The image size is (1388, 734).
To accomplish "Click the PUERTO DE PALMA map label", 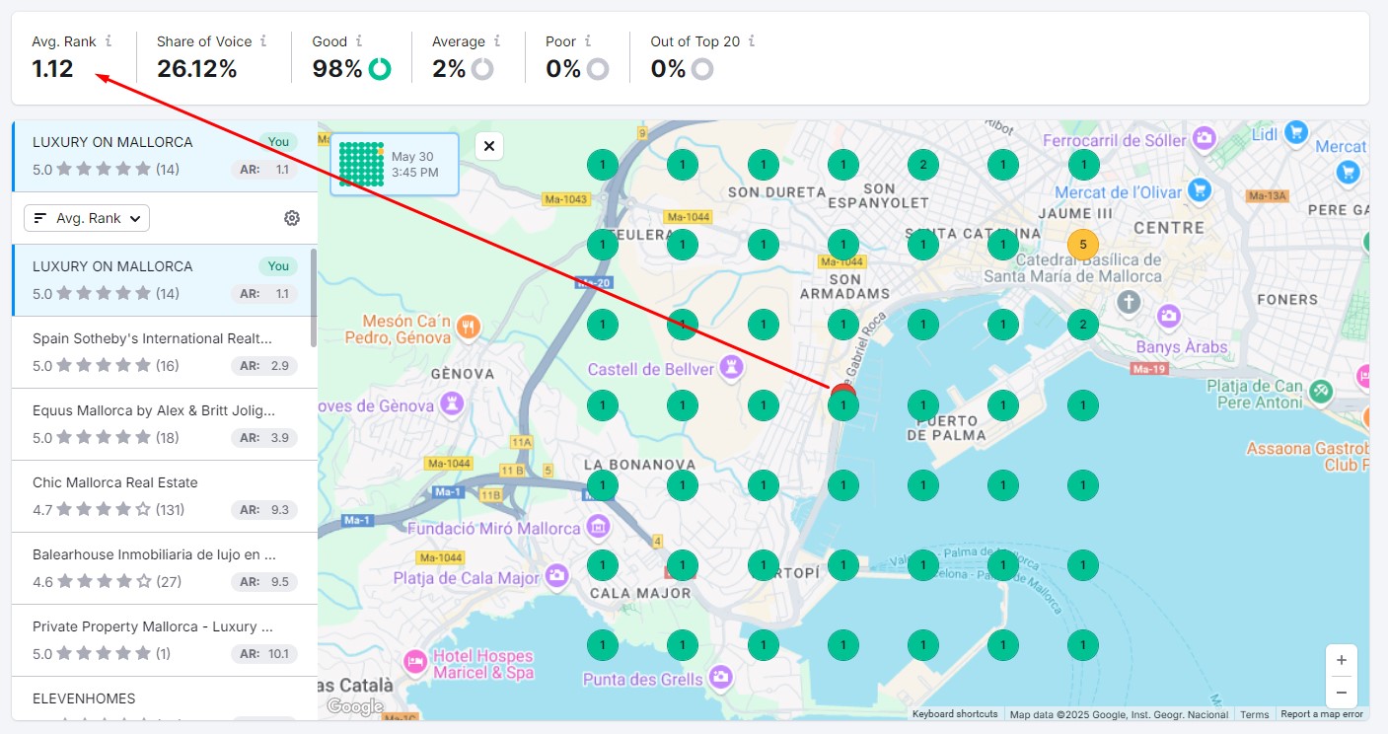I will [946, 428].
